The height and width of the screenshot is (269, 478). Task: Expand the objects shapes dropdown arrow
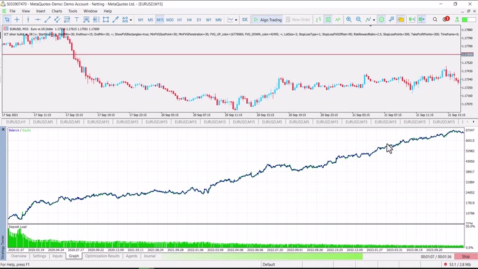coord(131,20)
